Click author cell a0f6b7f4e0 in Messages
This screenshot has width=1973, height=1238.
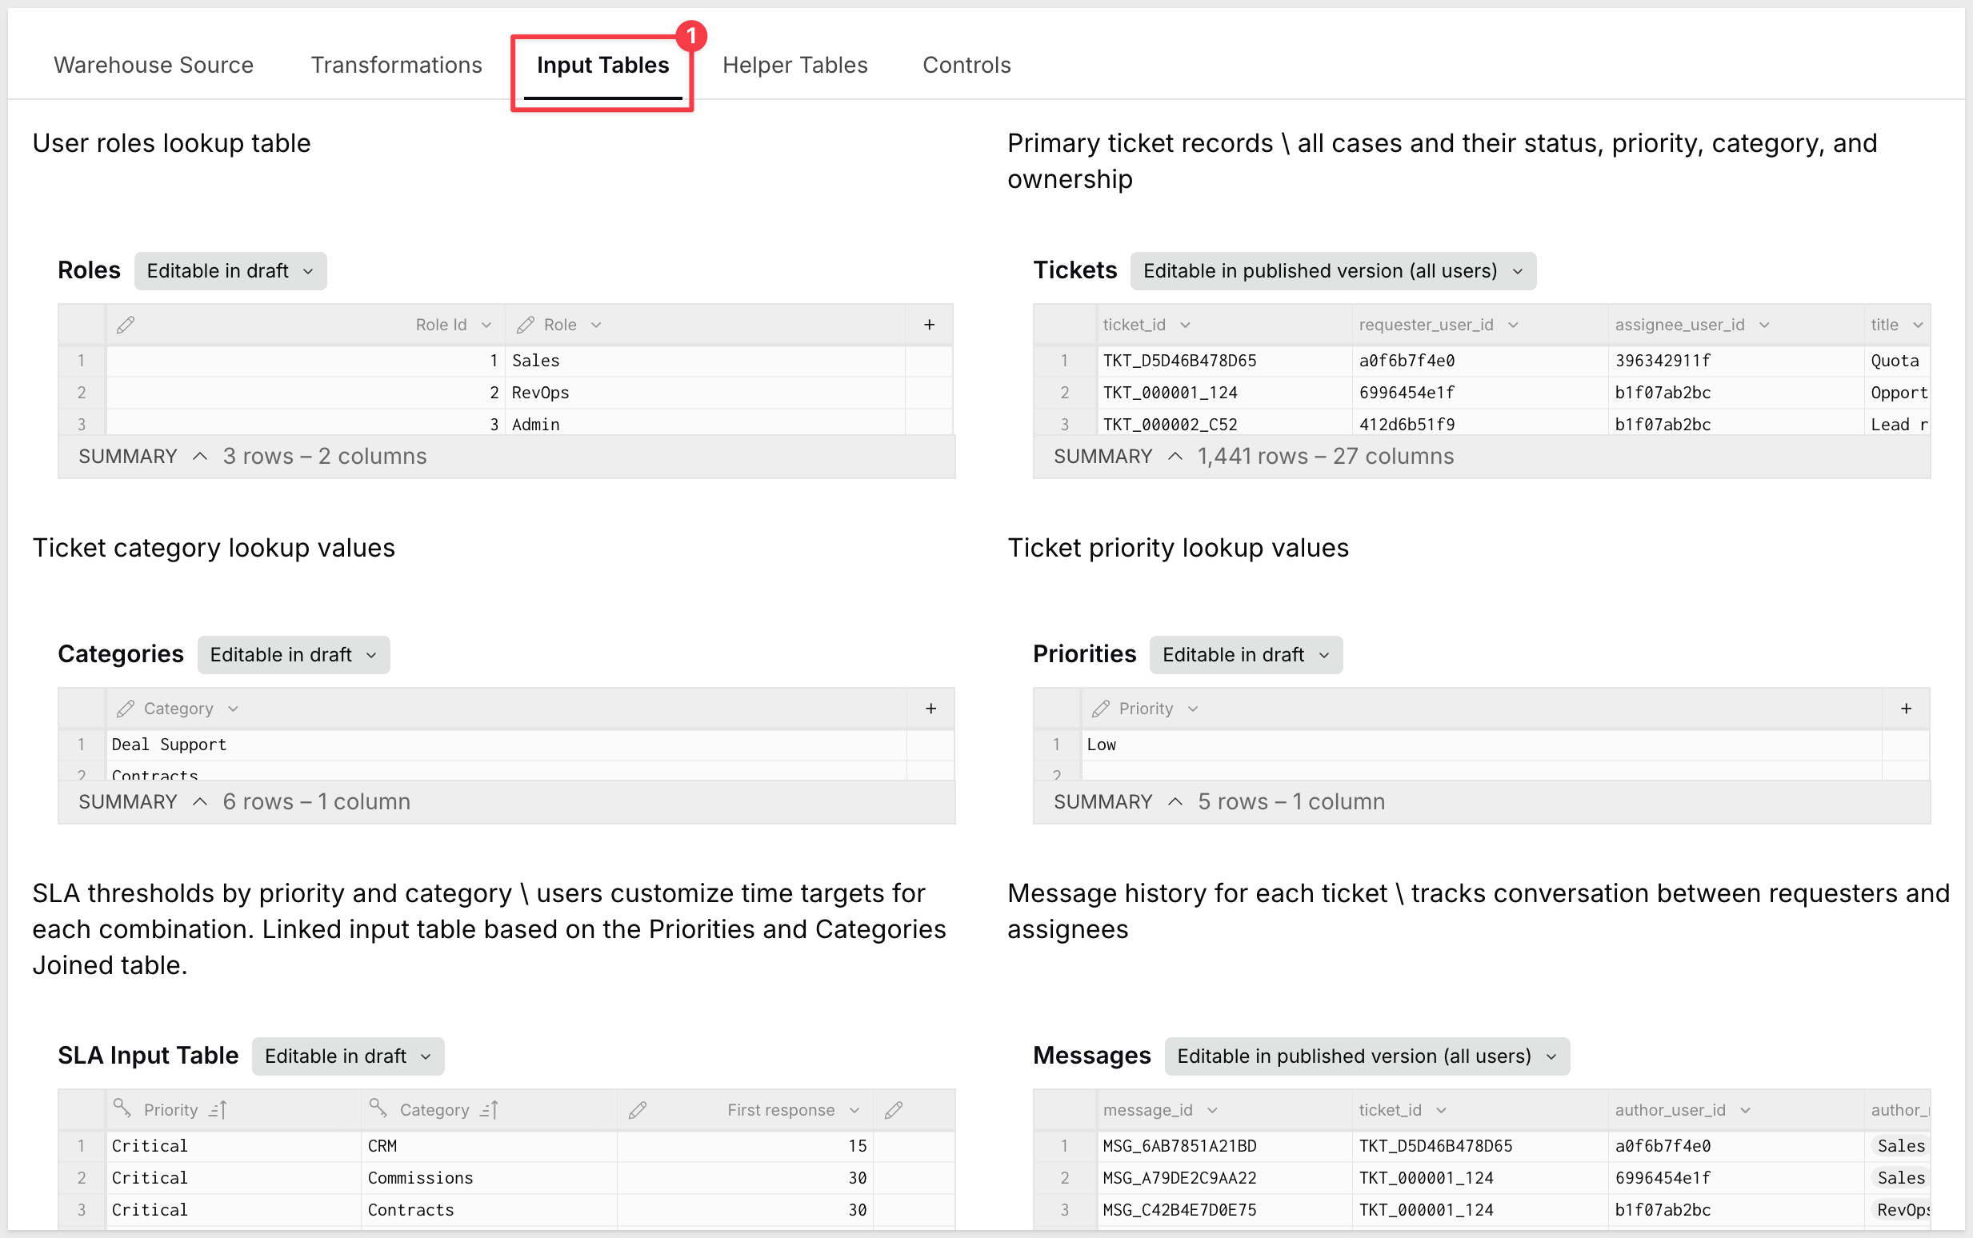tap(1735, 1145)
